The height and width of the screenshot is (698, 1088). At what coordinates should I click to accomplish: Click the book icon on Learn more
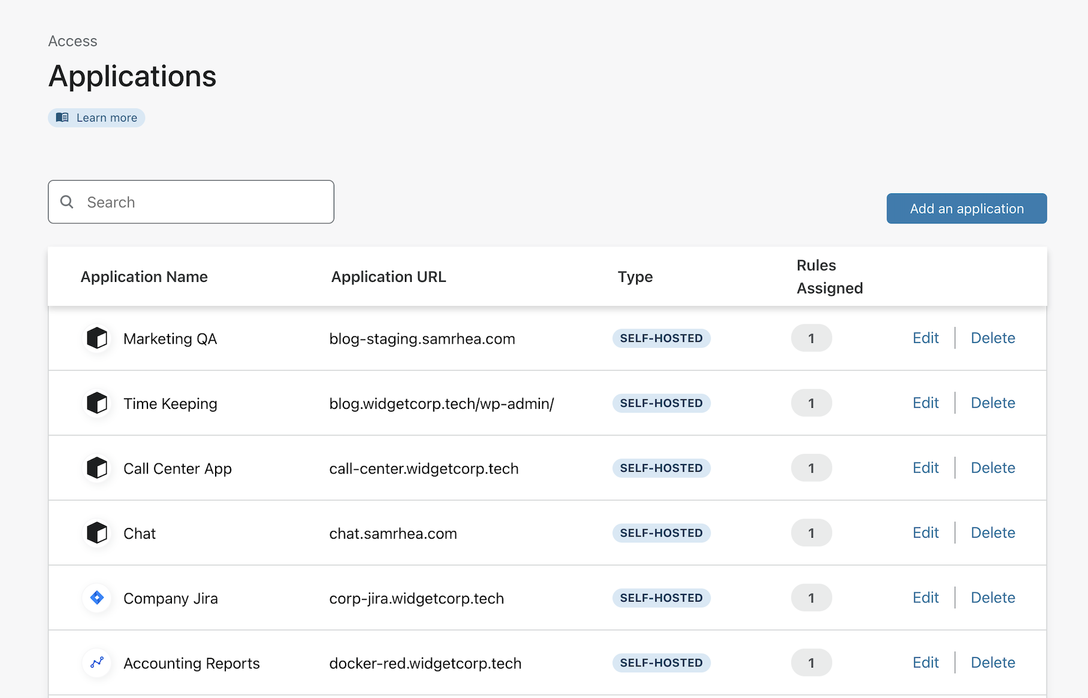[x=62, y=117]
